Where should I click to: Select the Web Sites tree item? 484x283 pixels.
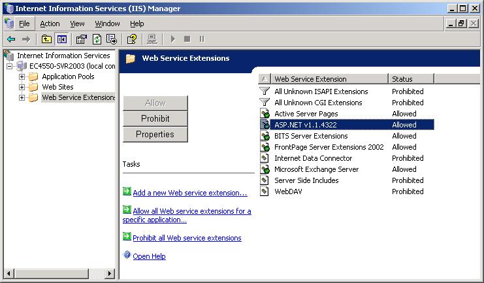click(57, 87)
